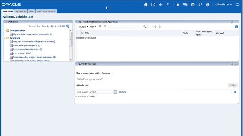Open the Gabrielle Lee user menu
Viewport: 243px width, 136px height.
[224, 5]
